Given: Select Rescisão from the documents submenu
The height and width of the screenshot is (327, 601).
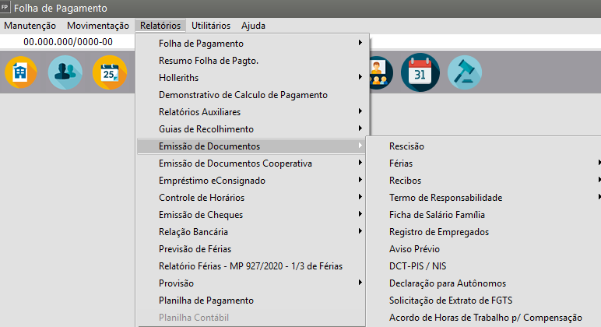Looking at the screenshot, I should [x=407, y=146].
